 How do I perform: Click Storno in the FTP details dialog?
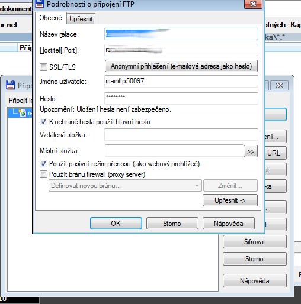click(x=172, y=224)
